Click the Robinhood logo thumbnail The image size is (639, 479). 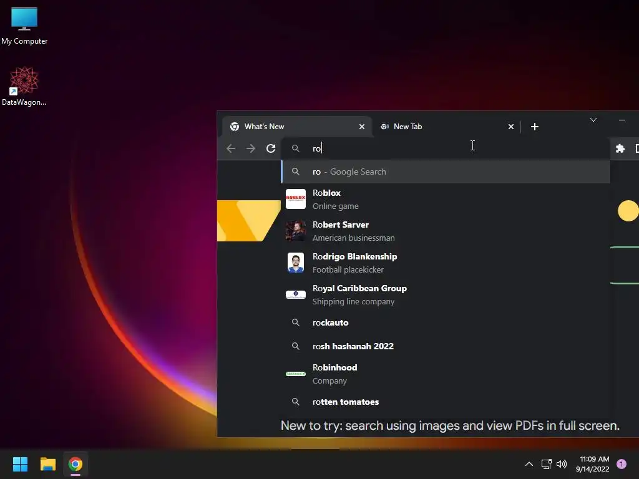(x=295, y=374)
